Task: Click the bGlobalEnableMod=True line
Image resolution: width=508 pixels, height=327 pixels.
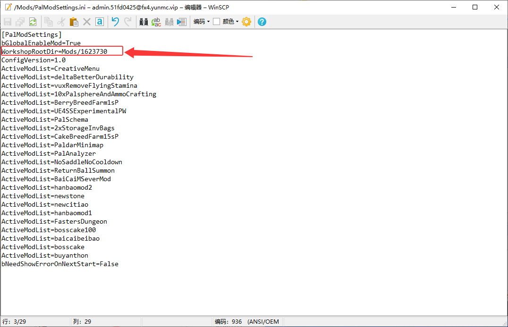Action: click(41, 43)
